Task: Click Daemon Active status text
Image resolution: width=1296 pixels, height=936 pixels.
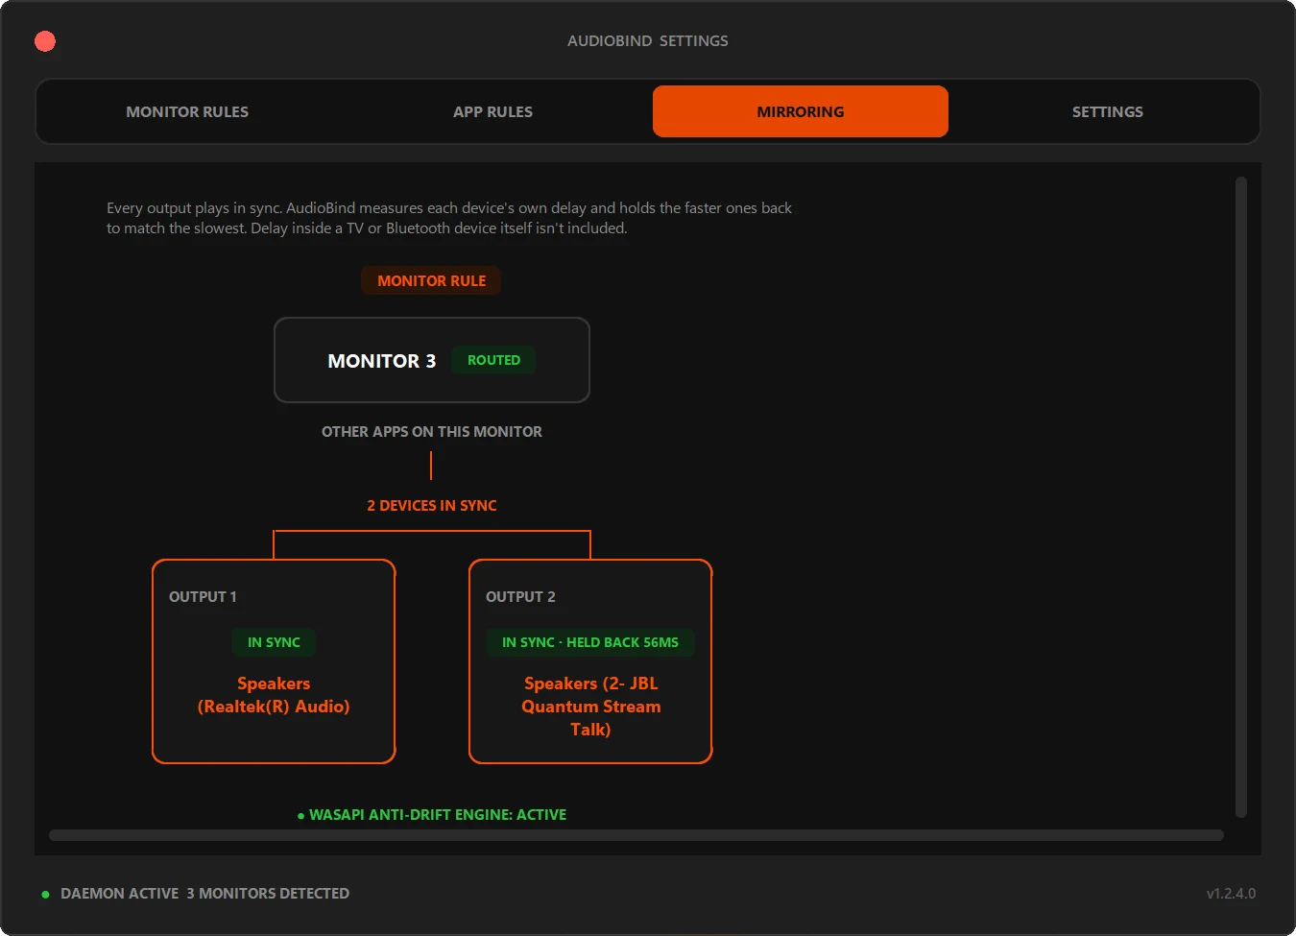Action: (120, 894)
